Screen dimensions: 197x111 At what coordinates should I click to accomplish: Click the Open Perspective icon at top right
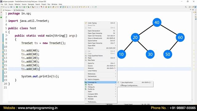(x=190, y=7)
